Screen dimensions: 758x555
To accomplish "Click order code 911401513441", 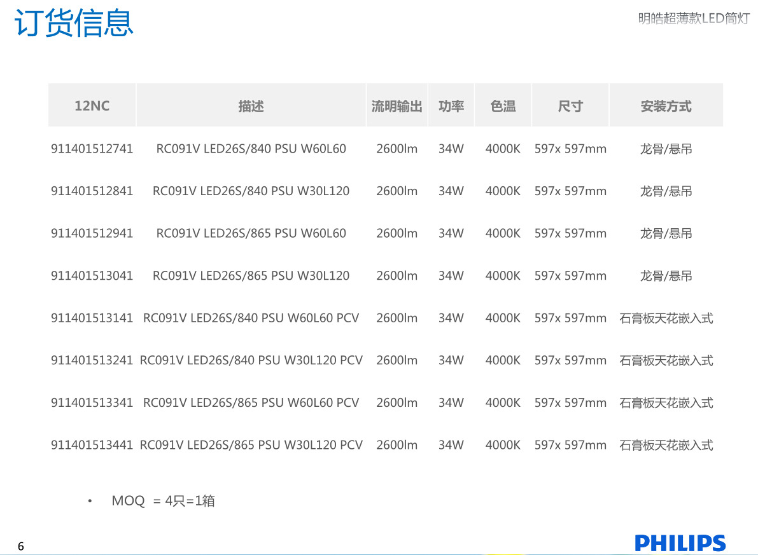I will (x=92, y=445).
